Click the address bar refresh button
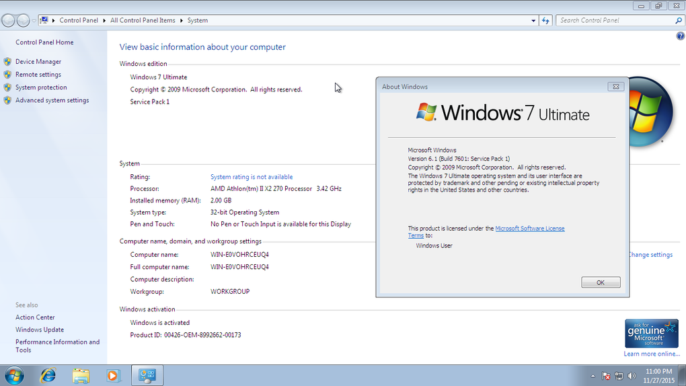686x386 pixels. (545, 21)
